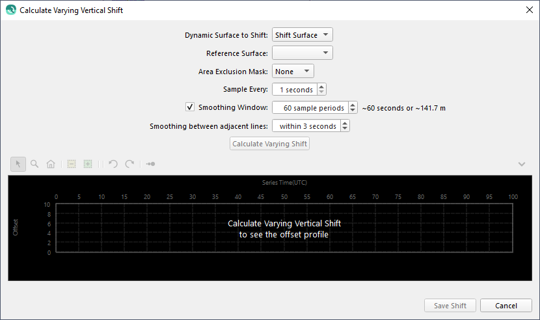Open the Reference Surface dropdown

click(303, 53)
